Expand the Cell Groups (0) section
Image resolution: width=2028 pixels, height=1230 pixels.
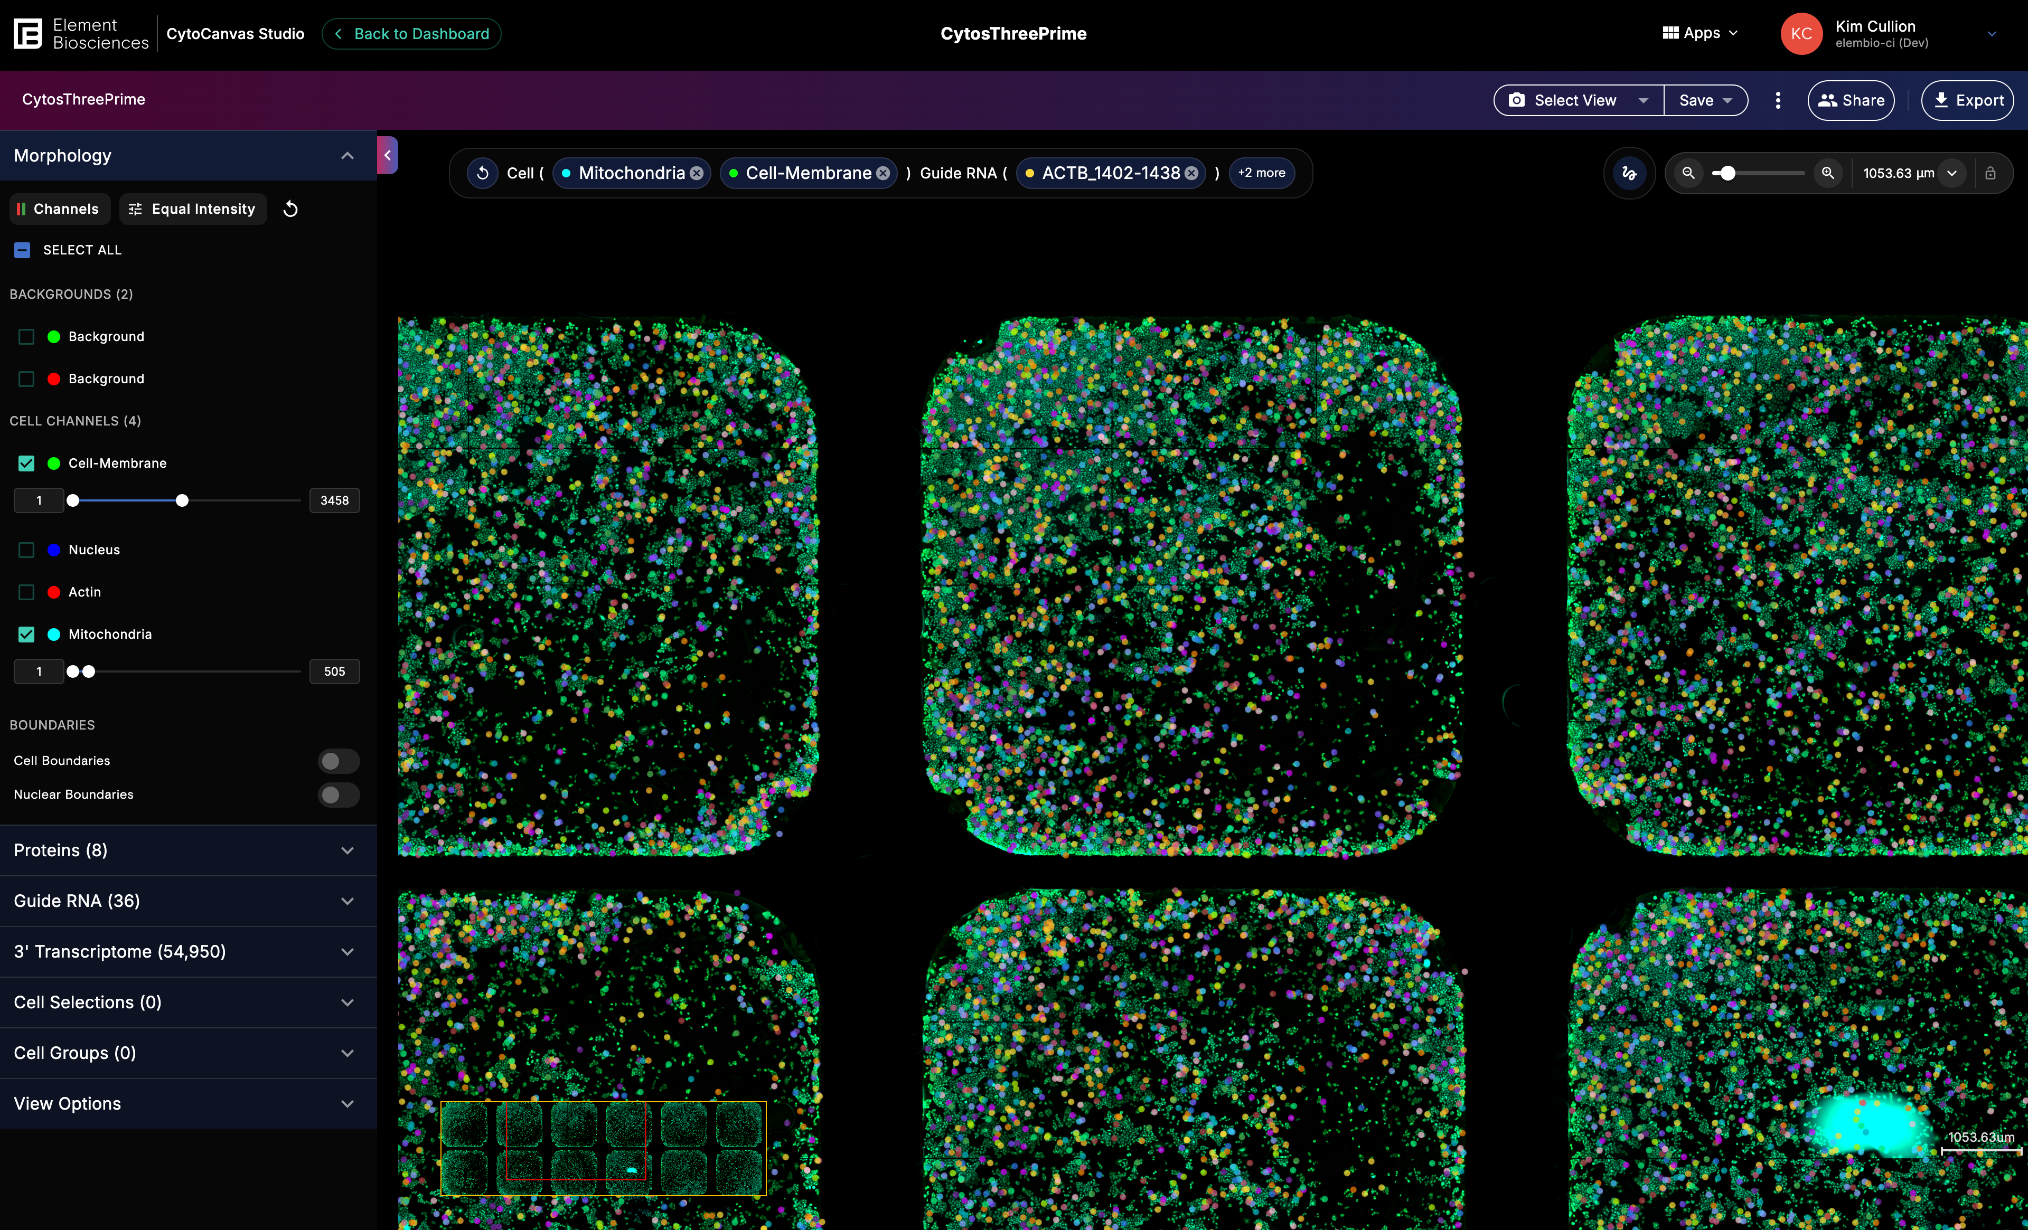point(189,1053)
